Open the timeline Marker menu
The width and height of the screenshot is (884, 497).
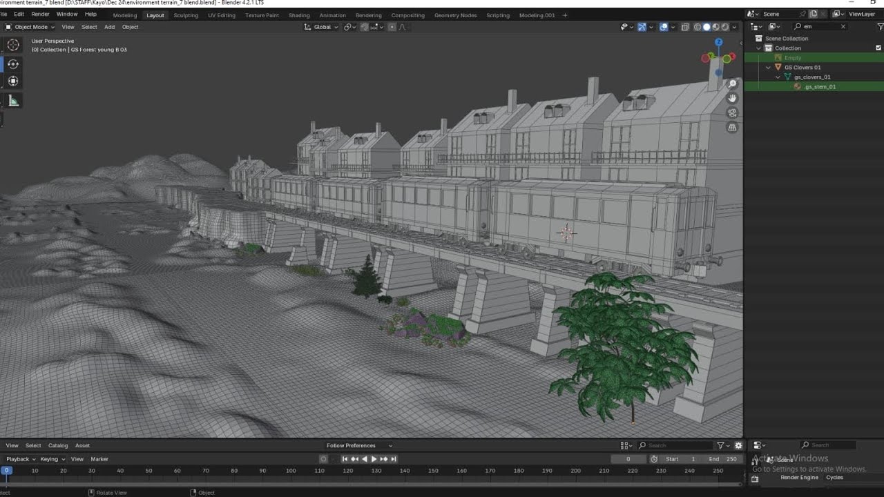[99, 459]
